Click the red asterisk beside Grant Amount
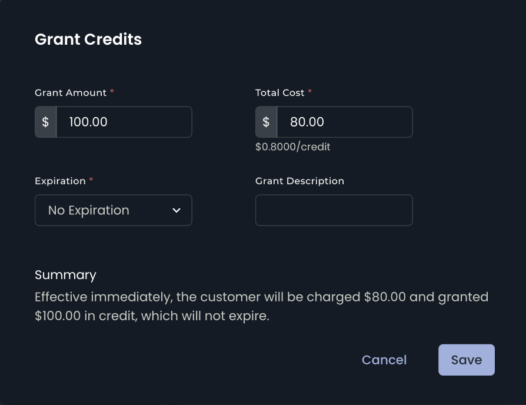Viewport: 526px width, 405px height. tap(112, 92)
